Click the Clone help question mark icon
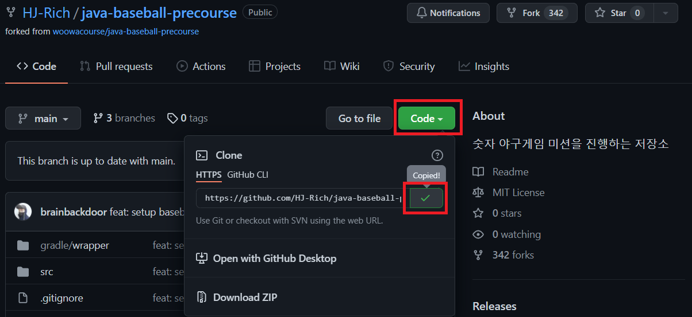692x317 pixels. (x=437, y=155)
